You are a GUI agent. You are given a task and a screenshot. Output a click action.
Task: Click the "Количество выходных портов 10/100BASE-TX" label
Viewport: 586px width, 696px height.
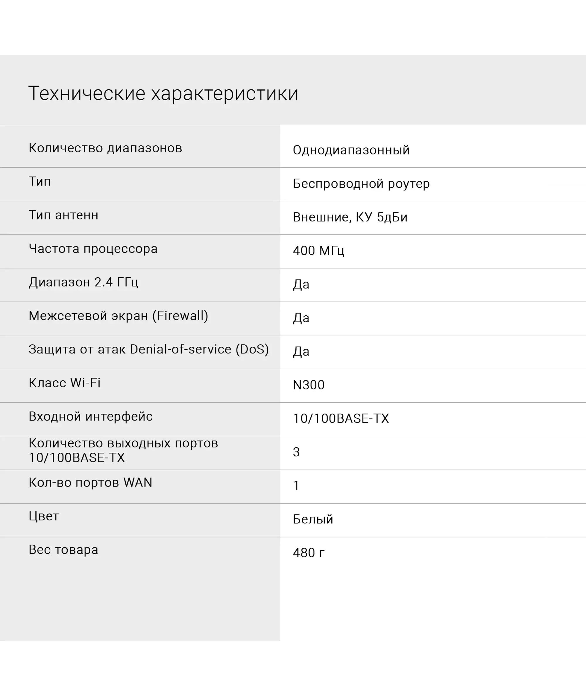[123, 450]
